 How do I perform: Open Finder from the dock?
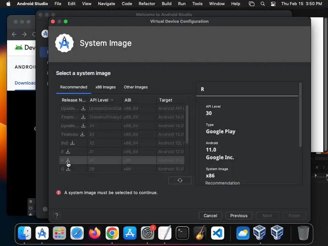(x=24, y=233)
